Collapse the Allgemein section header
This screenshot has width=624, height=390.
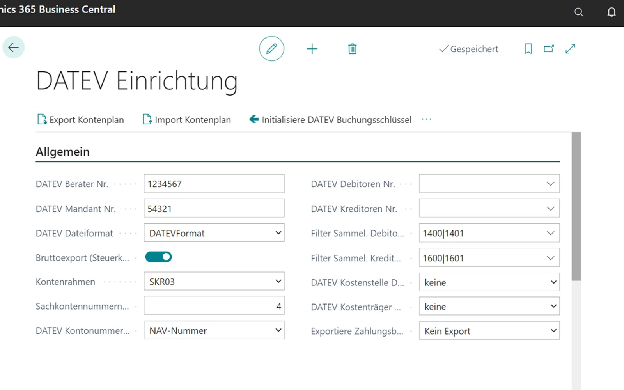(63, 152)
